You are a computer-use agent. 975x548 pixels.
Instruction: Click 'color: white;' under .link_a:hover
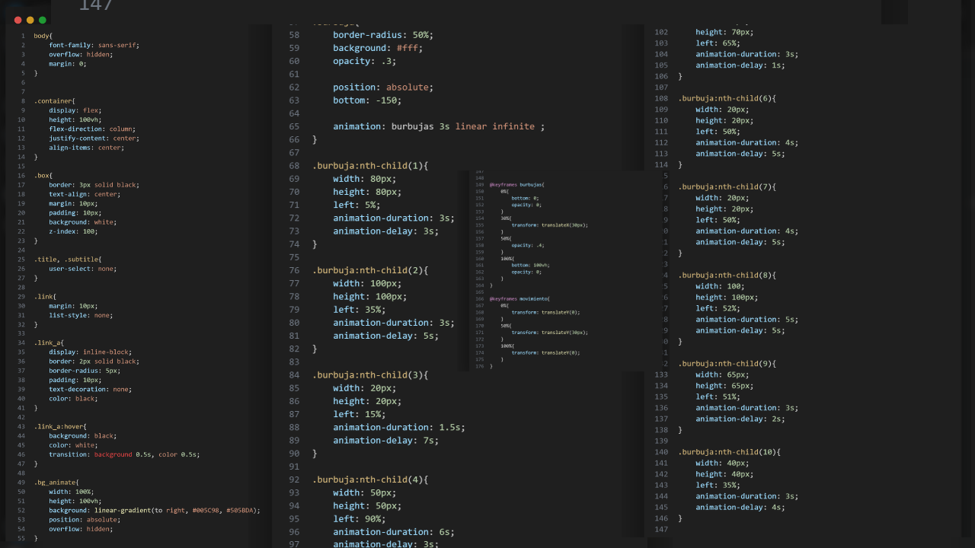coord(73,445)
